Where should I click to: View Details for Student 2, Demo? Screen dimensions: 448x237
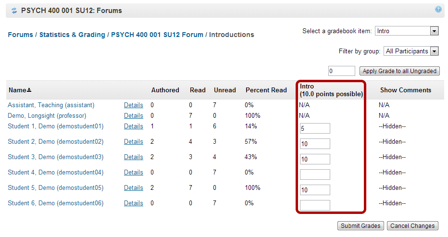pyautogui.click(x=134, y=141)
